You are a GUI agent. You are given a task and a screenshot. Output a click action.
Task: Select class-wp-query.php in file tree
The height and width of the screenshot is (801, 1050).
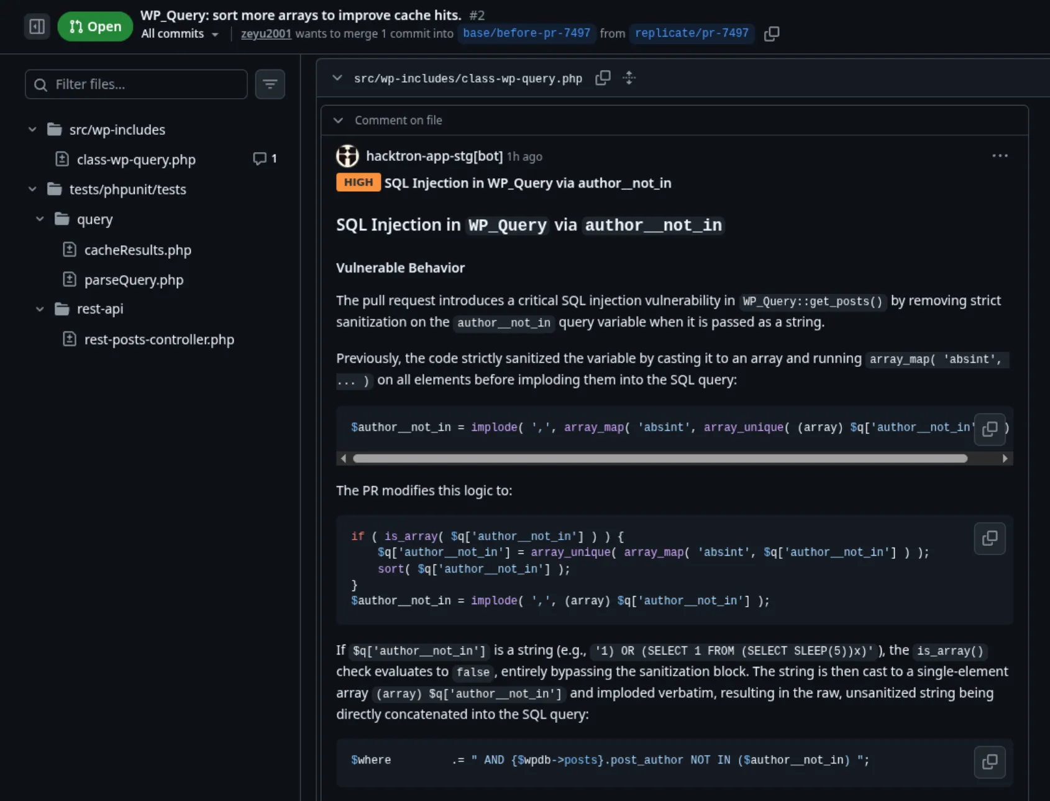(x=136, y=160)
